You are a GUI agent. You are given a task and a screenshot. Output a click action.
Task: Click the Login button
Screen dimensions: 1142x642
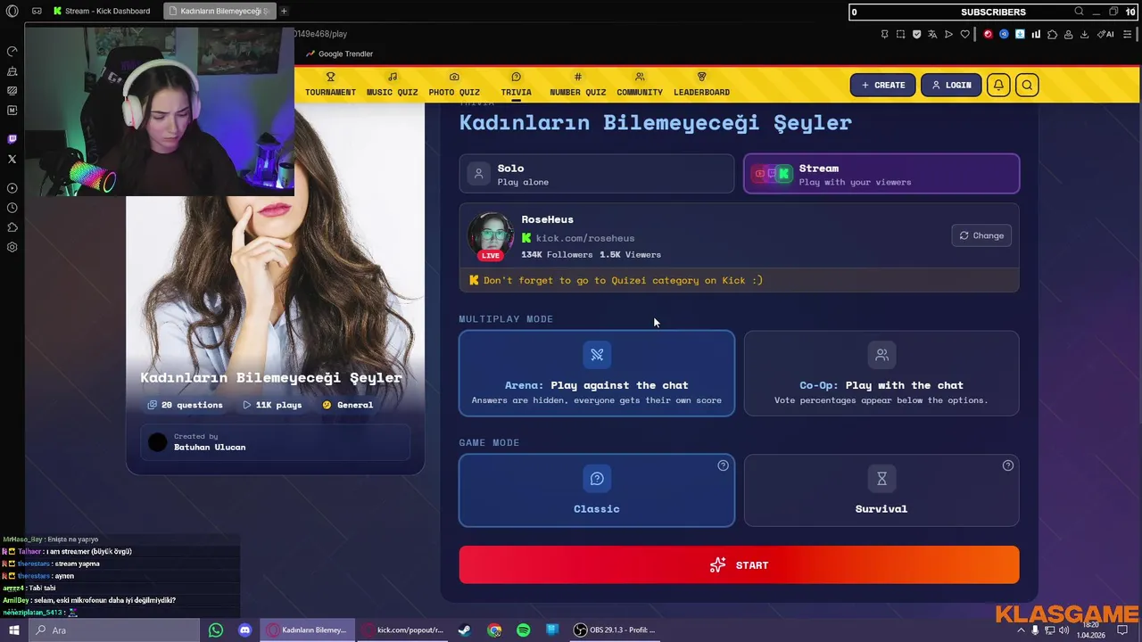pos(951,85)
